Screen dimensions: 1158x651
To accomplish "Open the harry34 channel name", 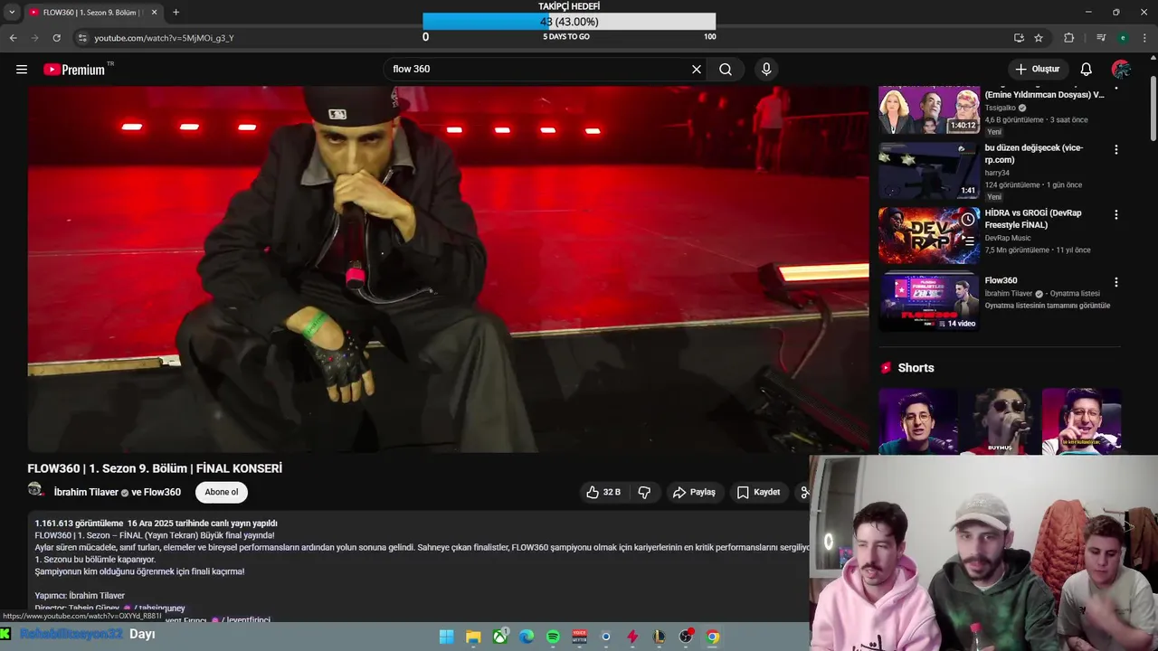I will coord(997,173).
